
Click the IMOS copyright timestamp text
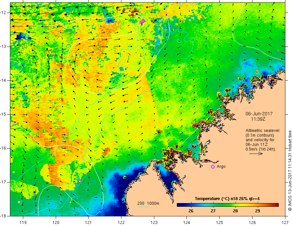pos(290,170)
